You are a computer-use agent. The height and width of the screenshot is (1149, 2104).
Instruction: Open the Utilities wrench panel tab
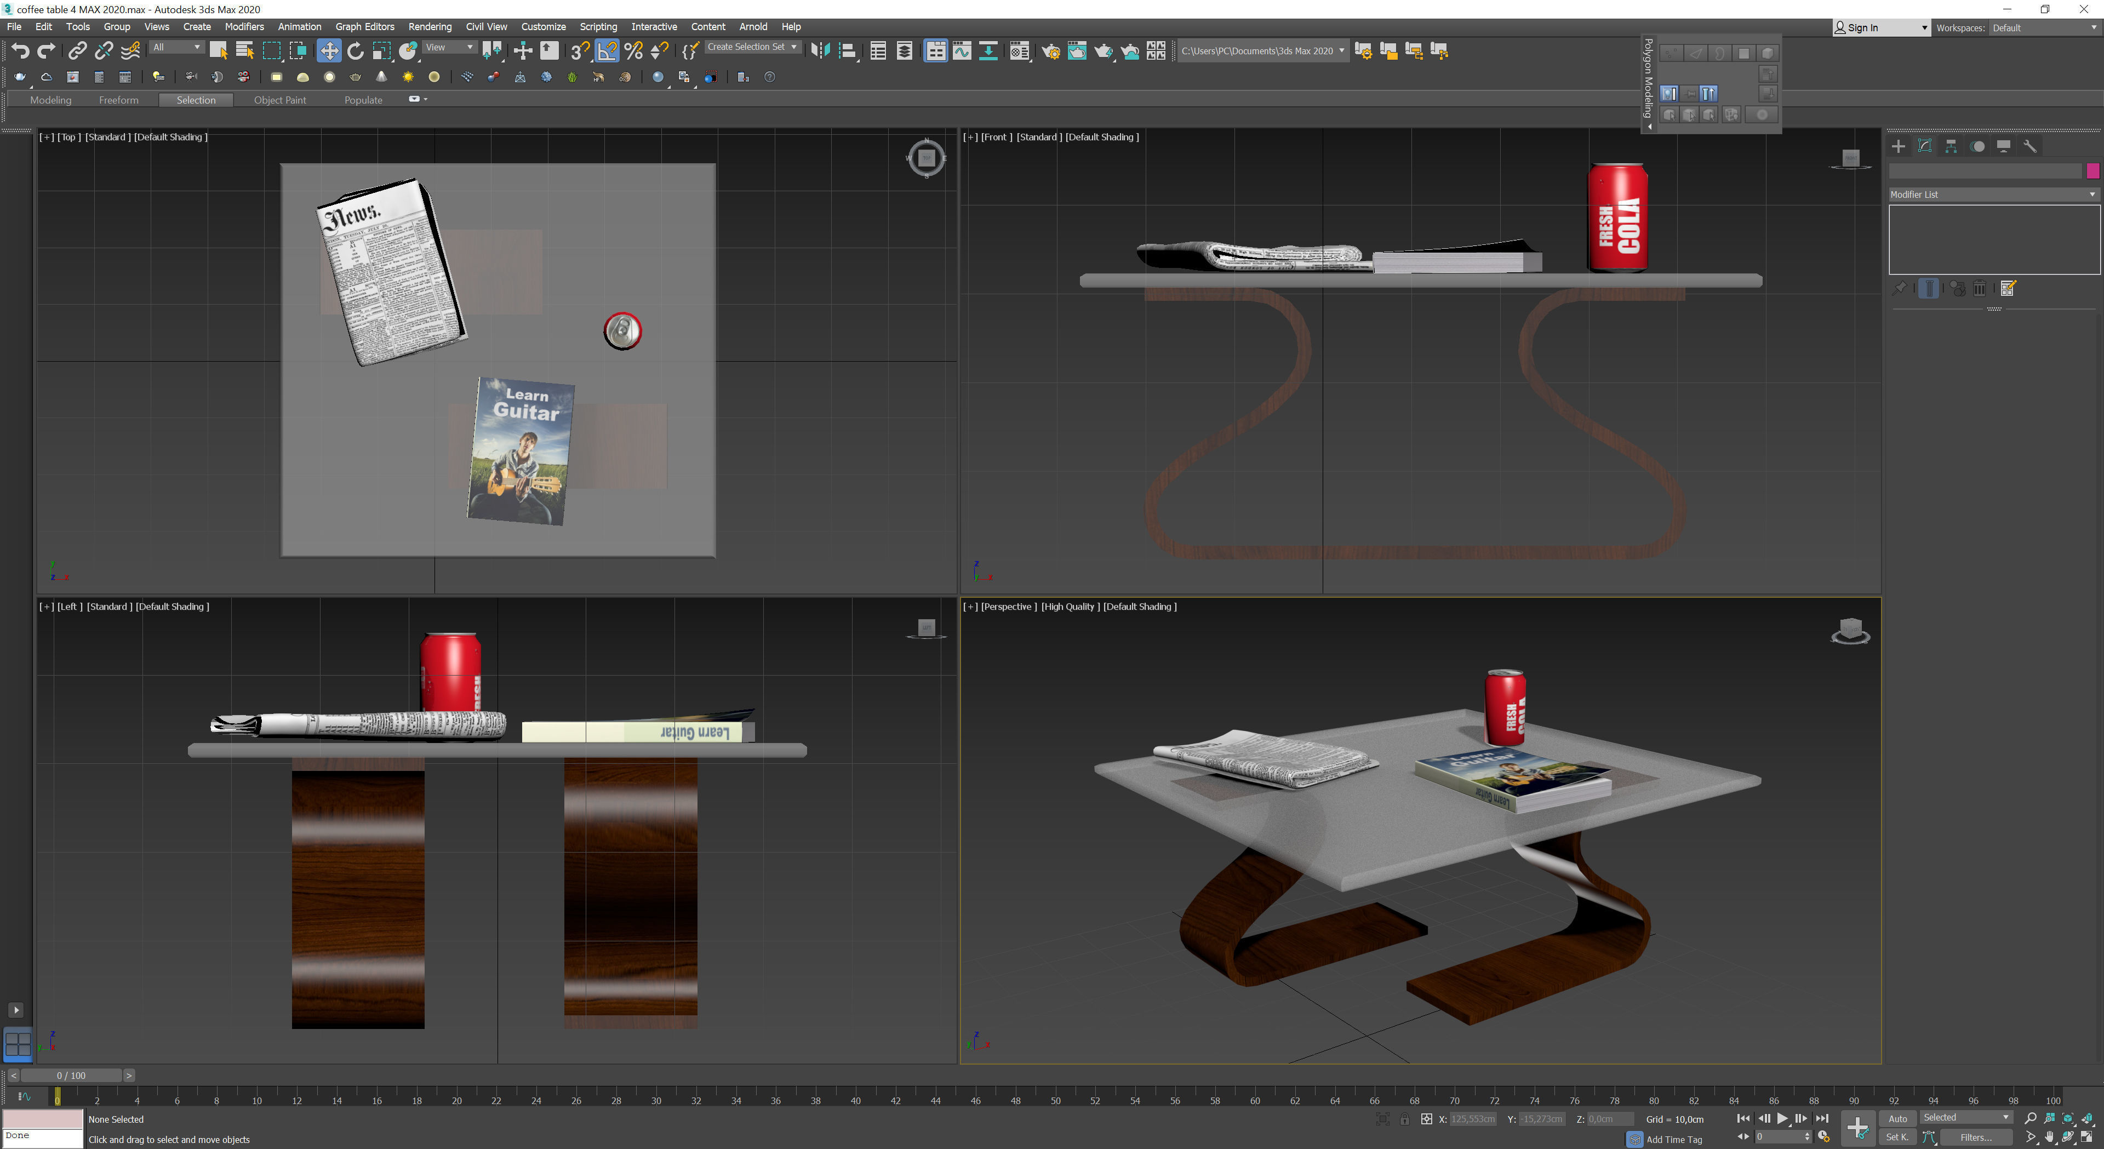click(2029, 146)
